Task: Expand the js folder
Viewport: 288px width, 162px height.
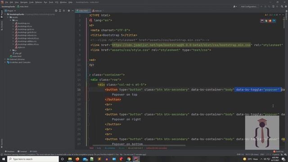Action: point(10,50)
